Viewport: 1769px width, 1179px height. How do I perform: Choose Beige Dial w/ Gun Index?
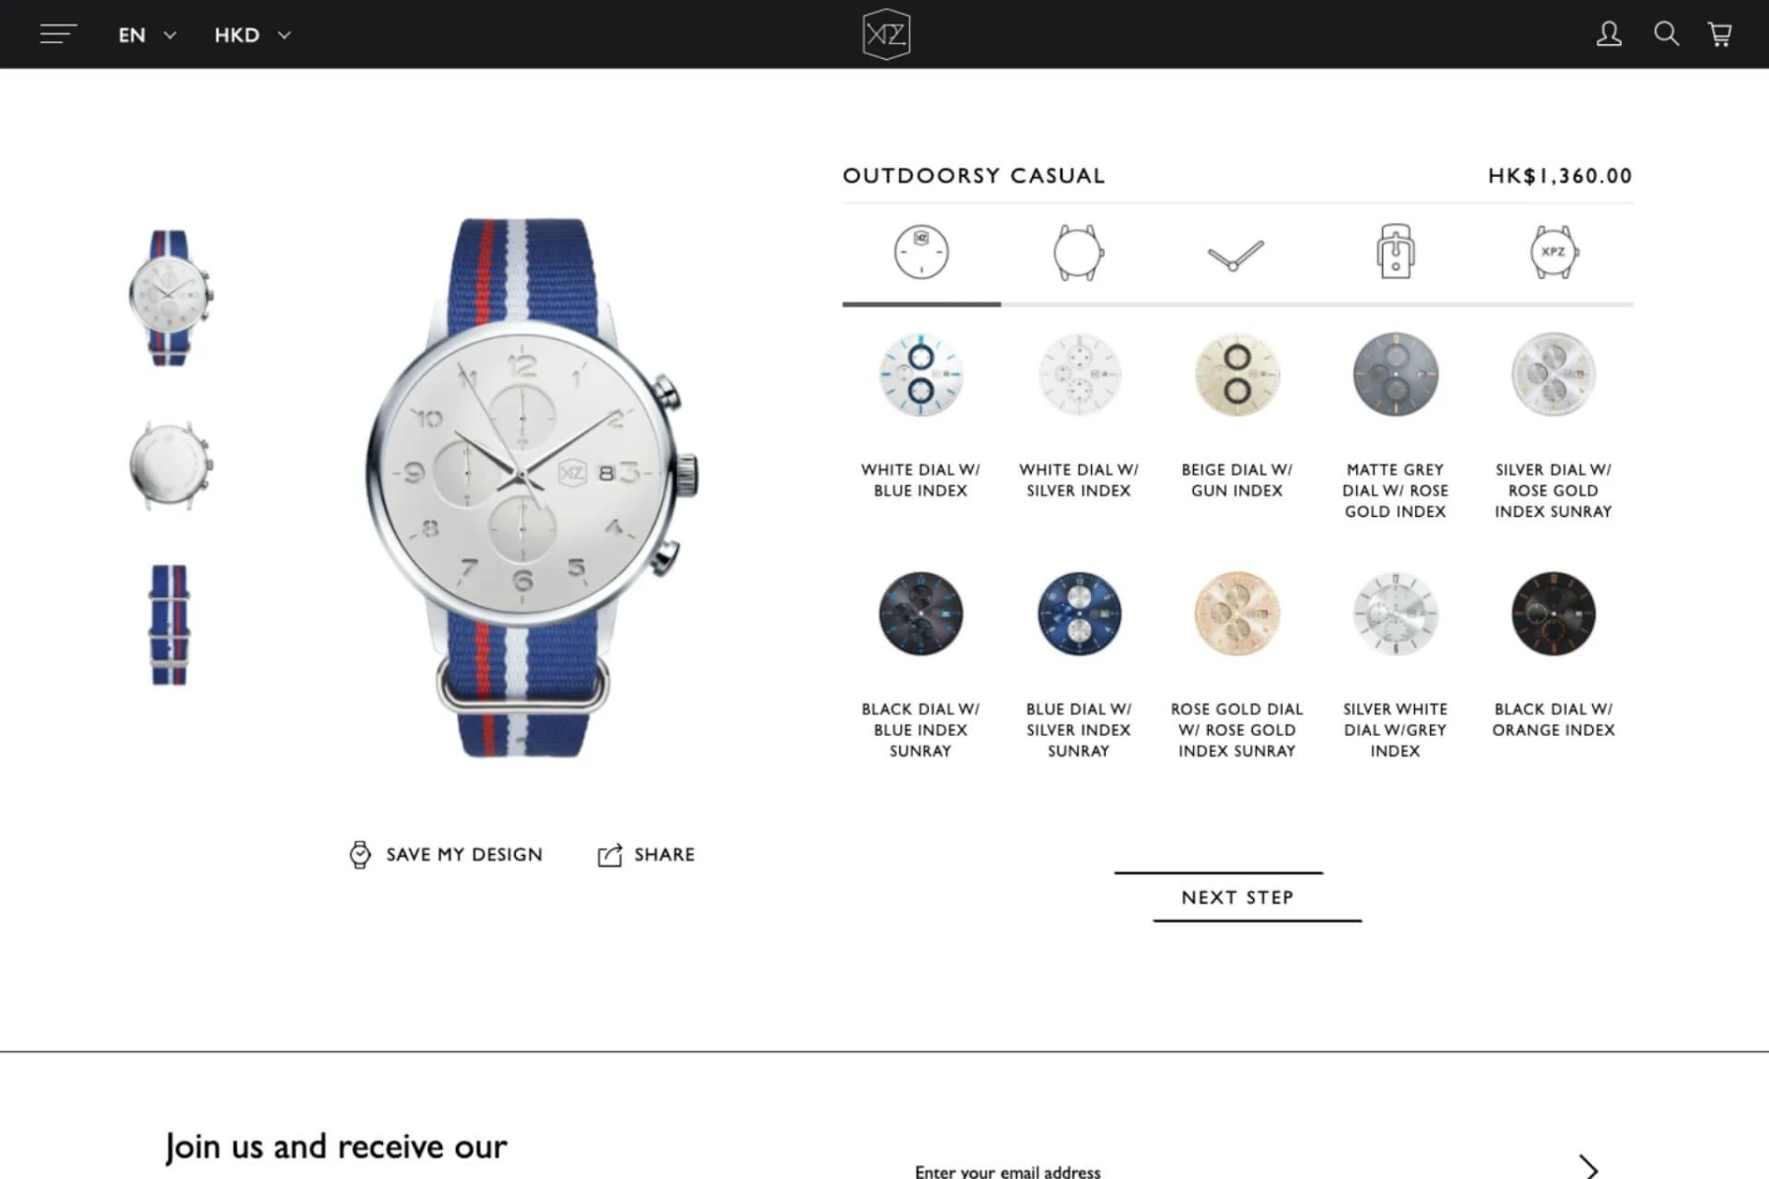[x=1236, y=416]
